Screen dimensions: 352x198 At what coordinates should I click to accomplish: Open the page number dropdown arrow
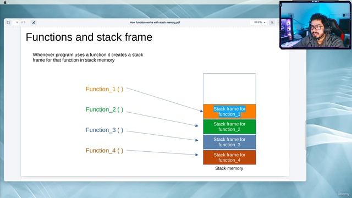pyautogui.click(x=16, y=23)
